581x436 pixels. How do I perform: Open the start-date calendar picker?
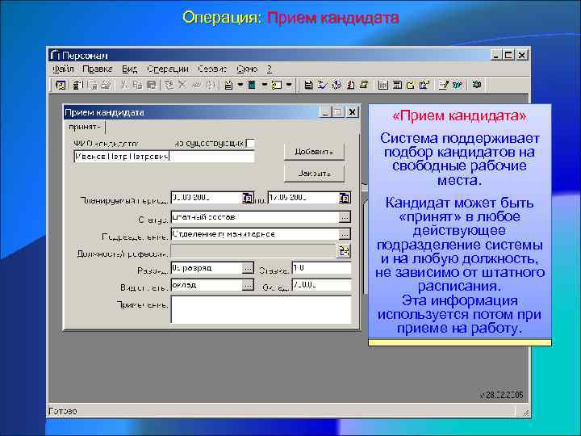pyautogui.click(x=248, y=198)
